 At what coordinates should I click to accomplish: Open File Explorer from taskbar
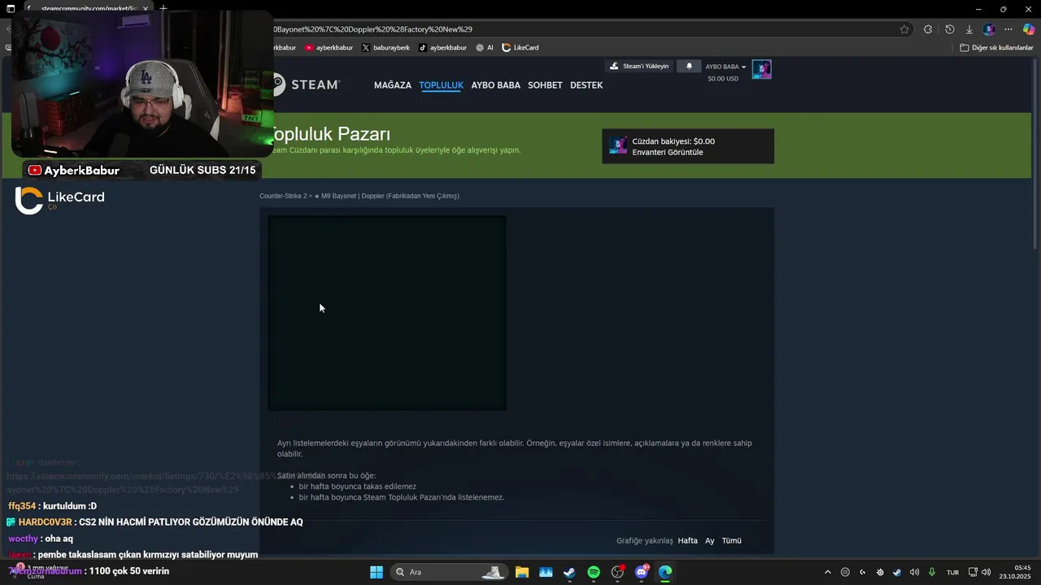tap(522, 572)
